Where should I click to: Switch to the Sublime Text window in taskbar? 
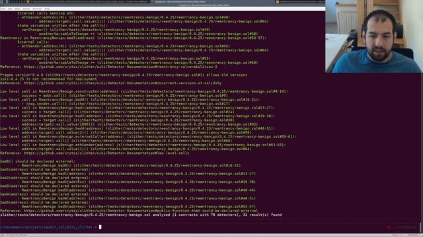pyautogui.click(x=88, y=1)
